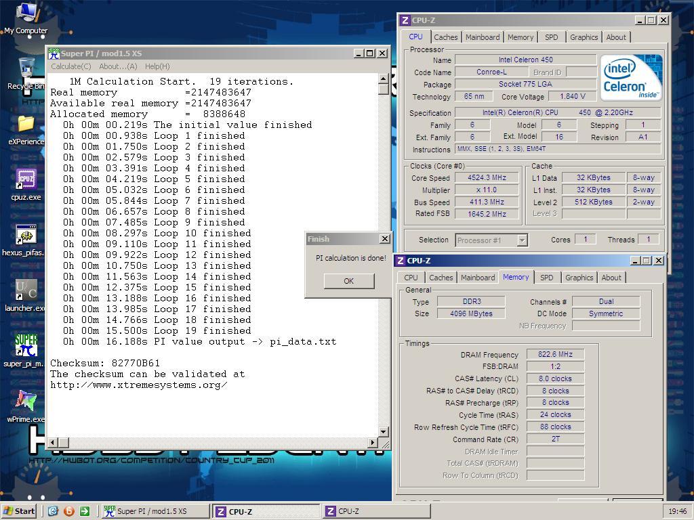Click the green arrow quick launch icon
Image resolution: width=694 pixels, height=520 pixels.
(85, 511)
